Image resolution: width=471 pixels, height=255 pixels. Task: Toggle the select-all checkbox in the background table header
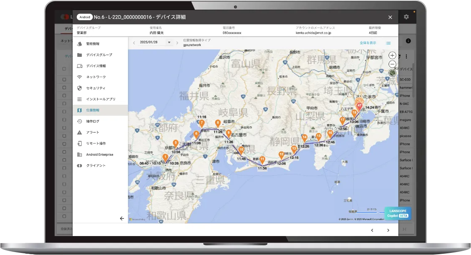(x=64, y=69)
